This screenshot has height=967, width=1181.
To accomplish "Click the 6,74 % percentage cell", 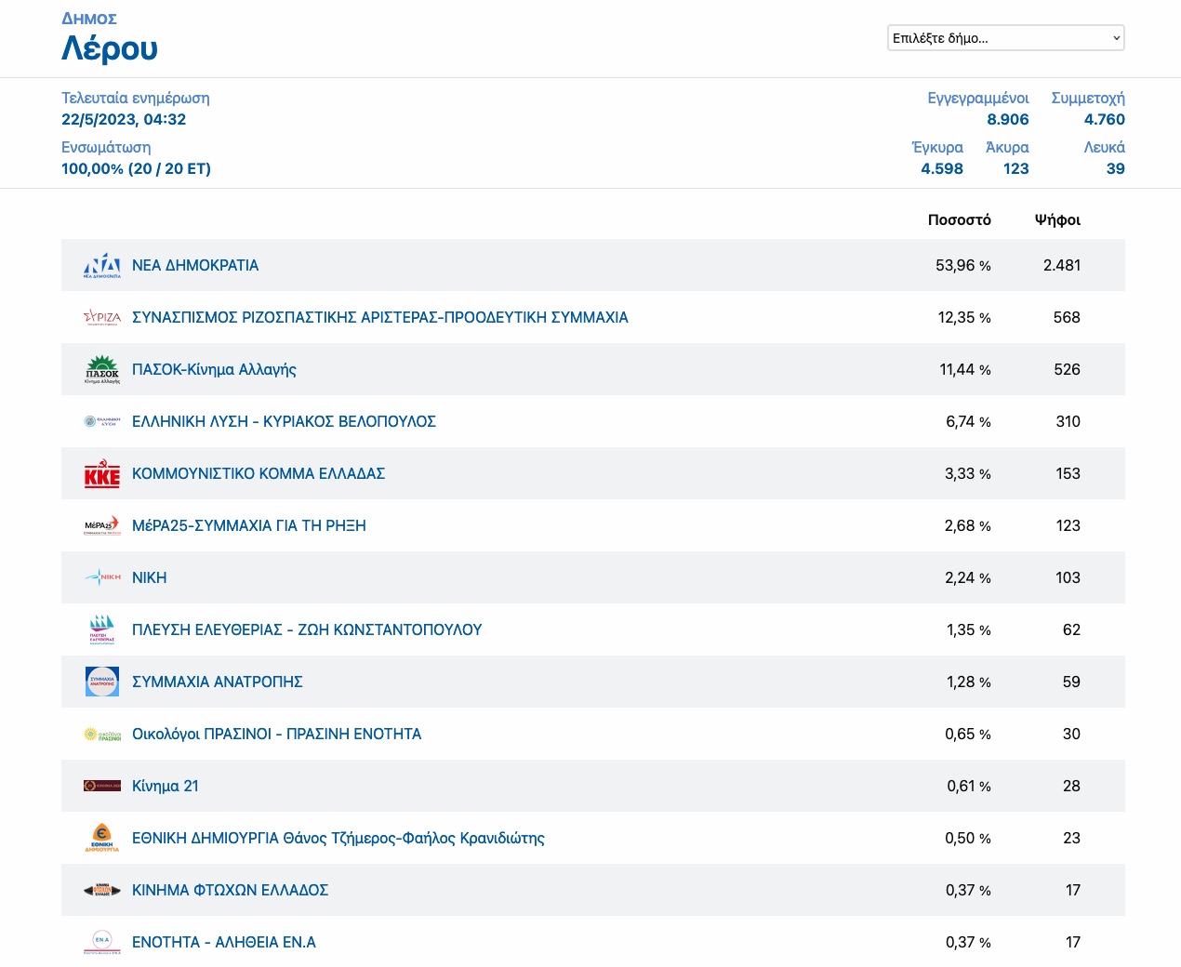I will [x=968, y=421].
